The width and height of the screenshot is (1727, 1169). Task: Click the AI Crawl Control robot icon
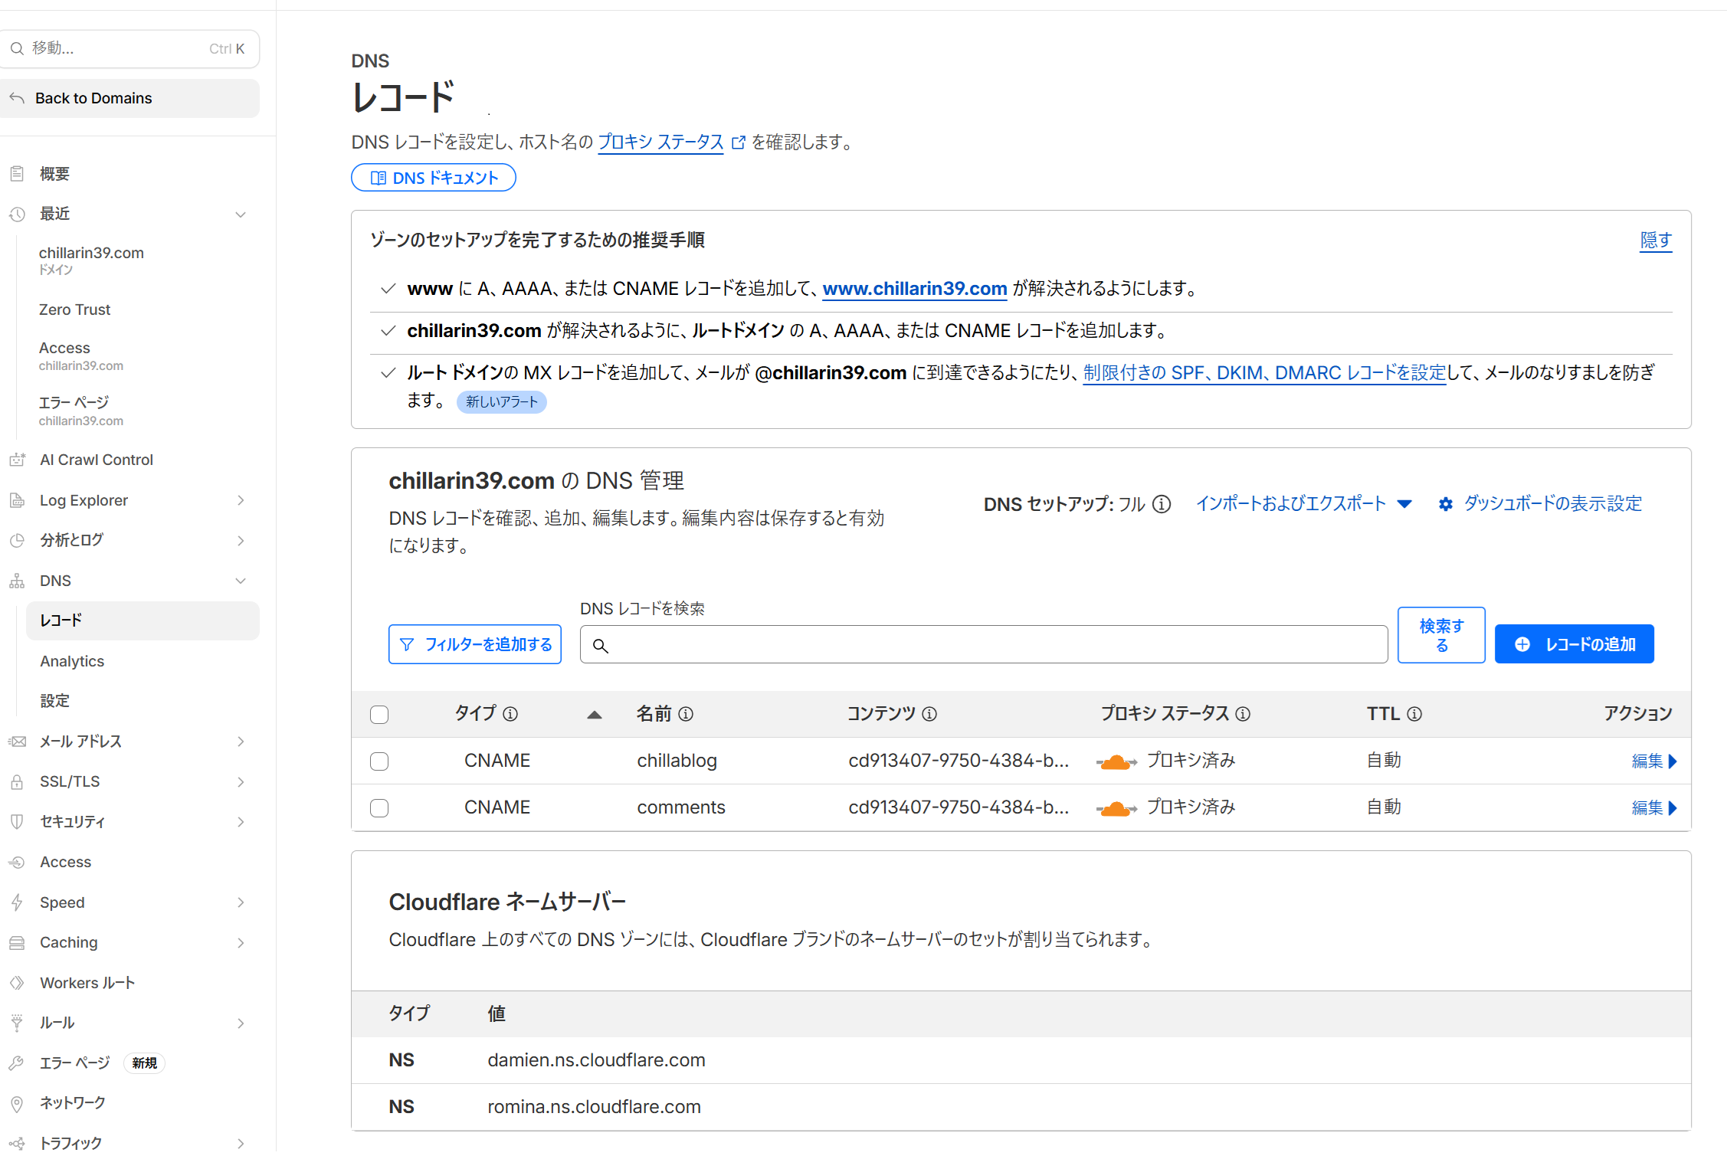pyautogui.click(x=17, y=460)
